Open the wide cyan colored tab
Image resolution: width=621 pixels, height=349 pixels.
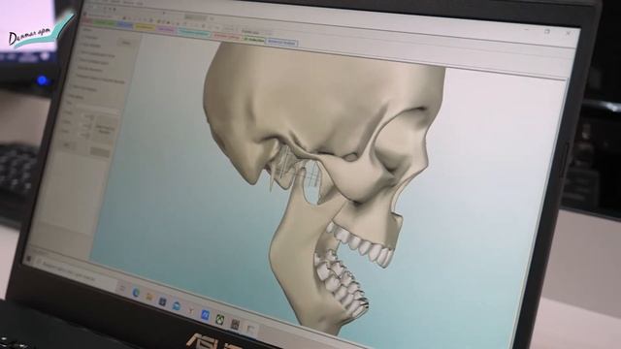point(194,32)
